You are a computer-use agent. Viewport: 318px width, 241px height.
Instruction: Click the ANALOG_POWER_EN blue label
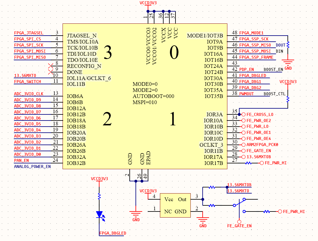click(x=32, y=166)
